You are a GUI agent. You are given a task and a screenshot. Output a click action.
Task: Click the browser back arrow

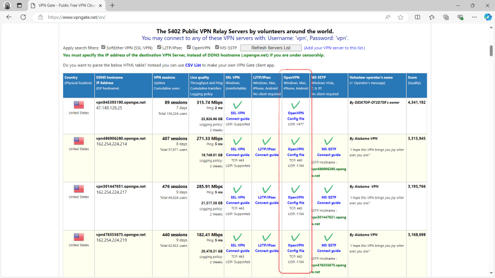pos(8,17)
